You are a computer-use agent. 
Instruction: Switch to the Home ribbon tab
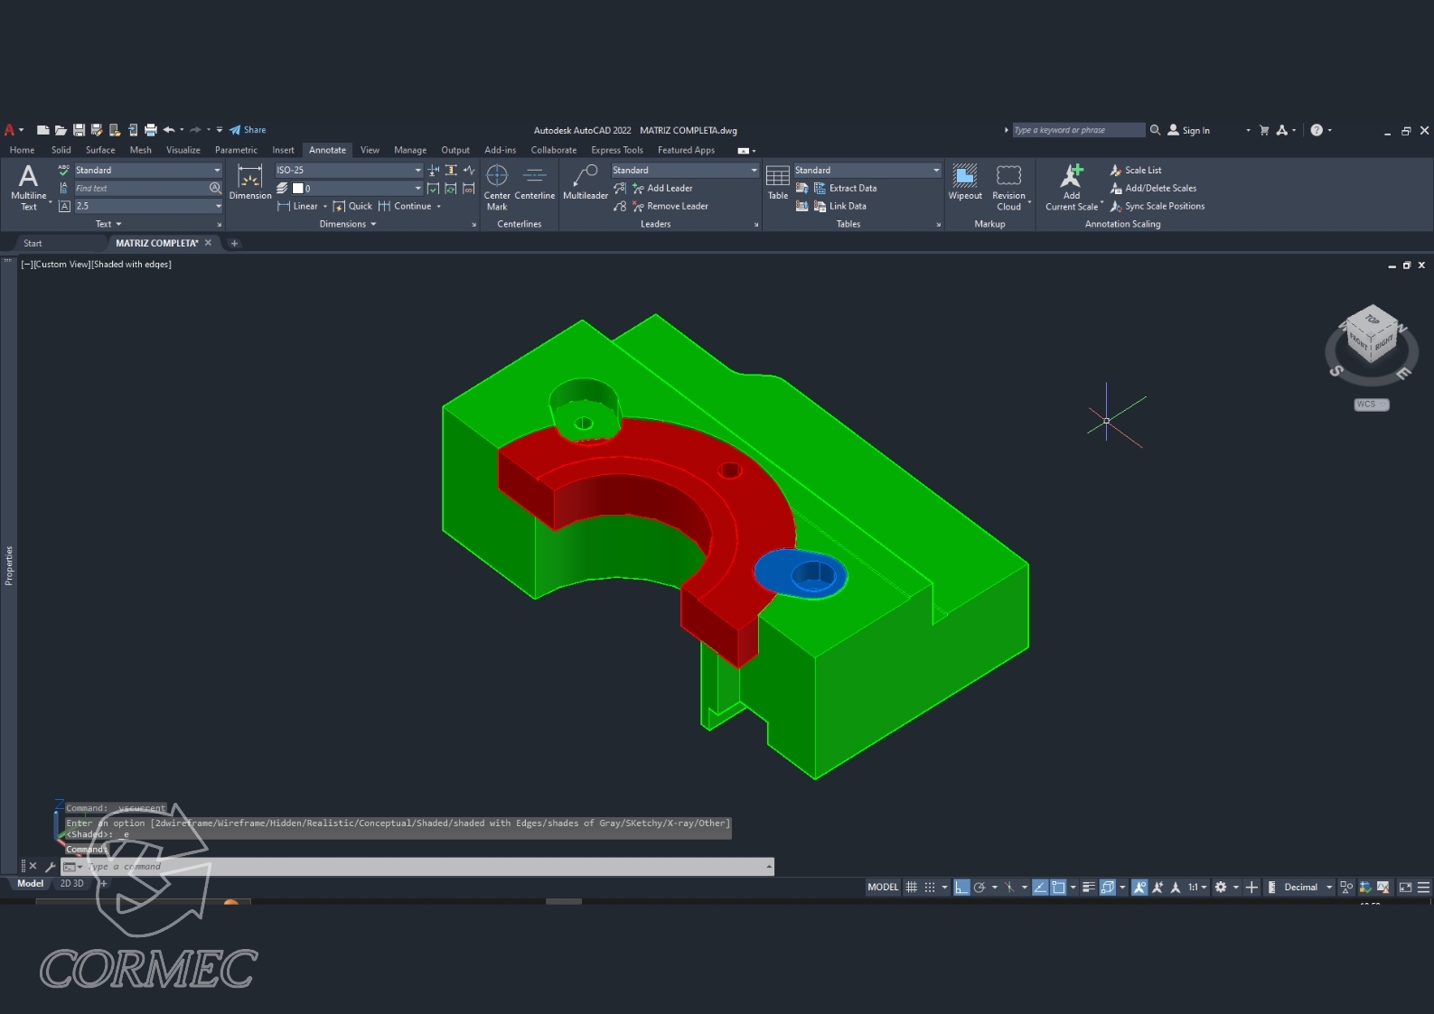(22, 150)
